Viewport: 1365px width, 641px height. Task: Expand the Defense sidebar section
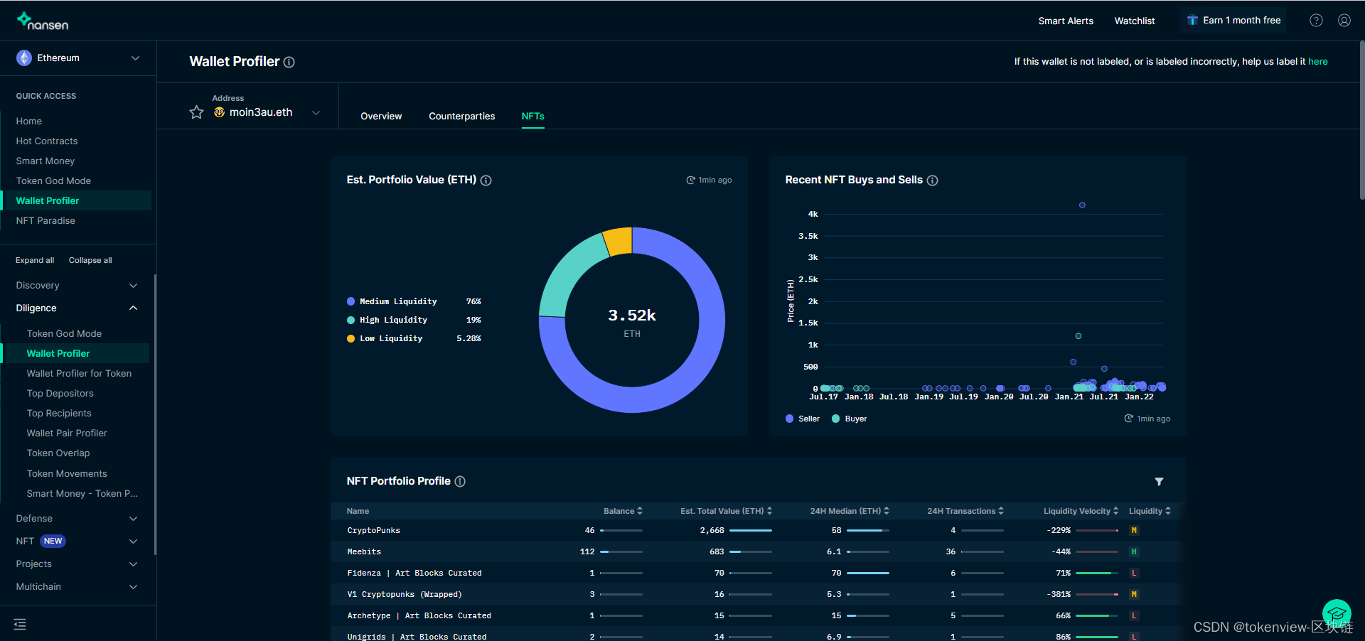click(x=77, y=519)
